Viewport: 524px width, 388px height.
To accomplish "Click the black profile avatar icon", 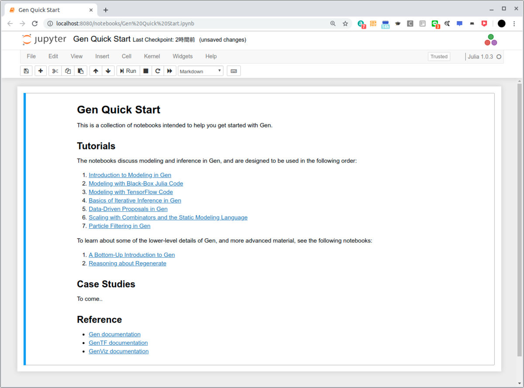I will (x=501, y=24).
